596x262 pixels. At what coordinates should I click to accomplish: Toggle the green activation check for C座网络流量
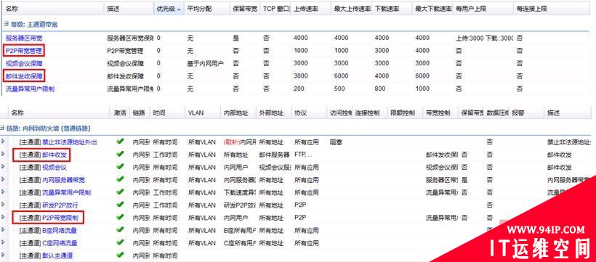point(120,242)
